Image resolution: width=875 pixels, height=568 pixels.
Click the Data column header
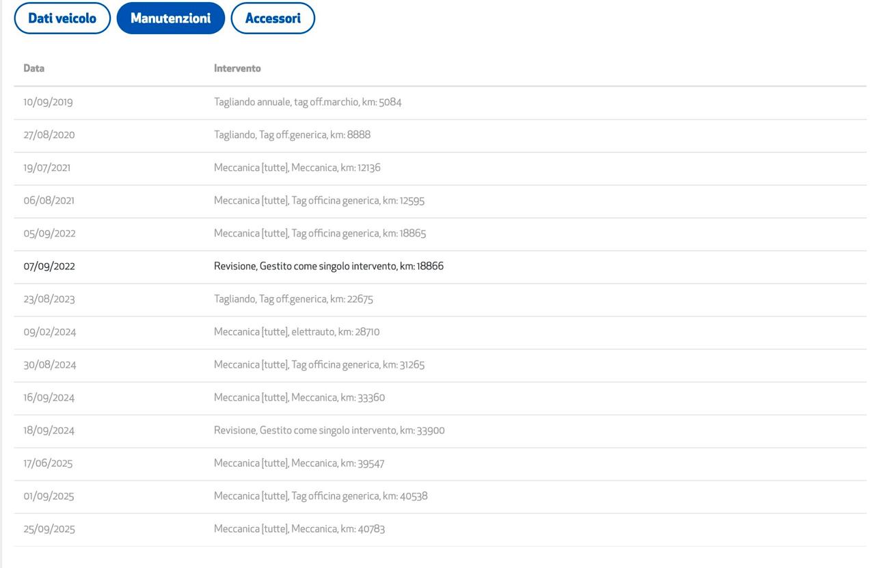point(34,68)
